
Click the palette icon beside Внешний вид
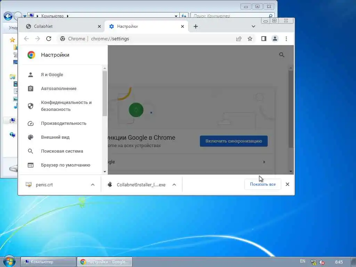click(31, 137)
